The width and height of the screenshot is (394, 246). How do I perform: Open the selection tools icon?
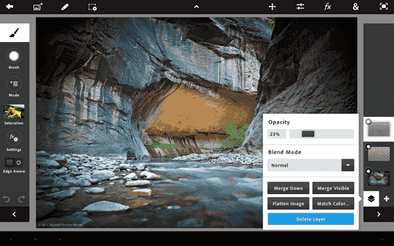click(x=93, y=7)
